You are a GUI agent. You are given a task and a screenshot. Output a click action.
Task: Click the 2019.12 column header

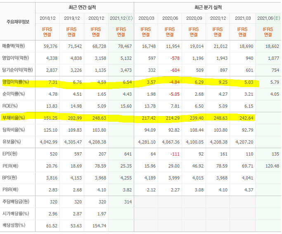click(72, 18)
